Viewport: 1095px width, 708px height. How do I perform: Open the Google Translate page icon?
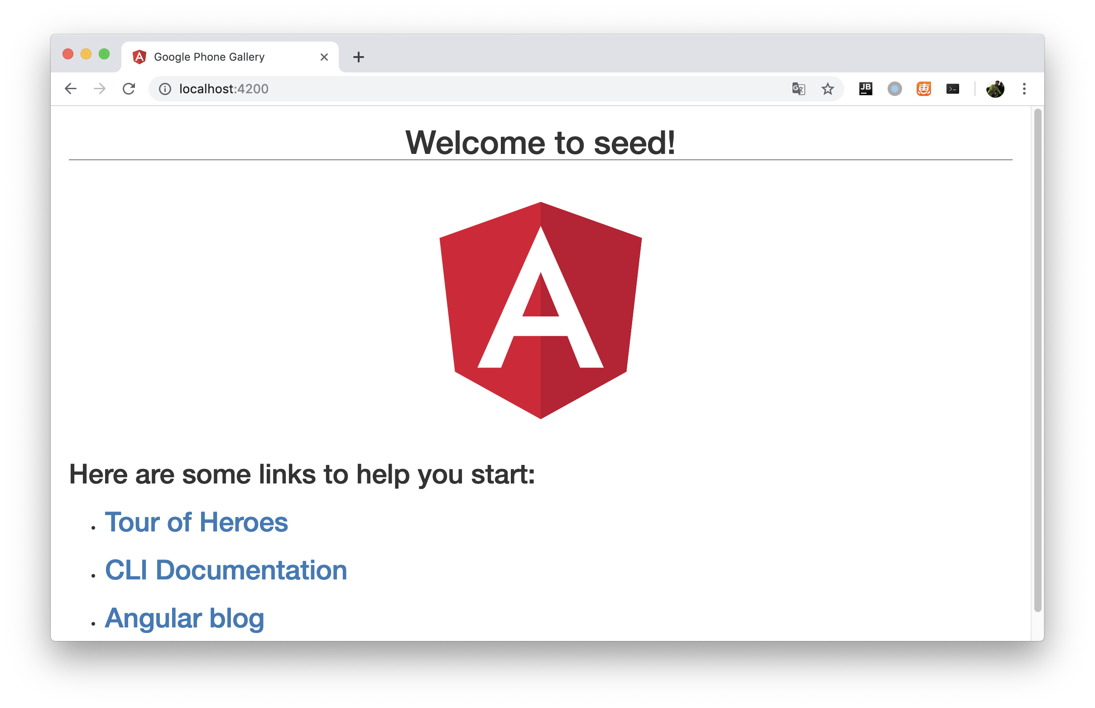798,89
